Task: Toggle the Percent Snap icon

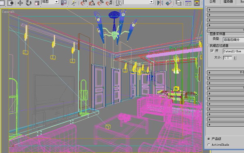Action: point(100,3)
